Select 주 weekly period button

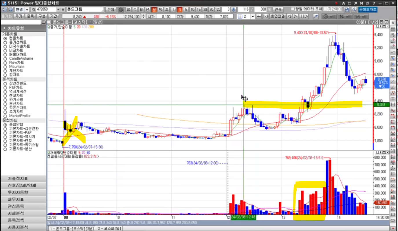coord(135,10)
